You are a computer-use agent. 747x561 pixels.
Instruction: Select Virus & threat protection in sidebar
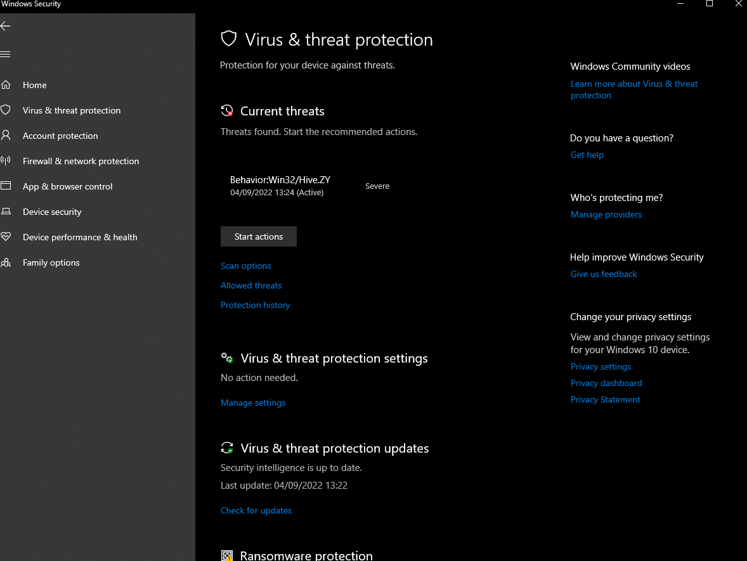coord(72,110)
